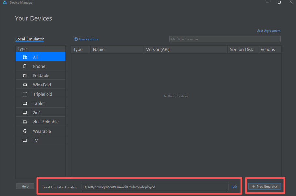The width and height of the screenshot is (296, 196).
Task: Click the WideFold device icon
Action: coord(25,85)
